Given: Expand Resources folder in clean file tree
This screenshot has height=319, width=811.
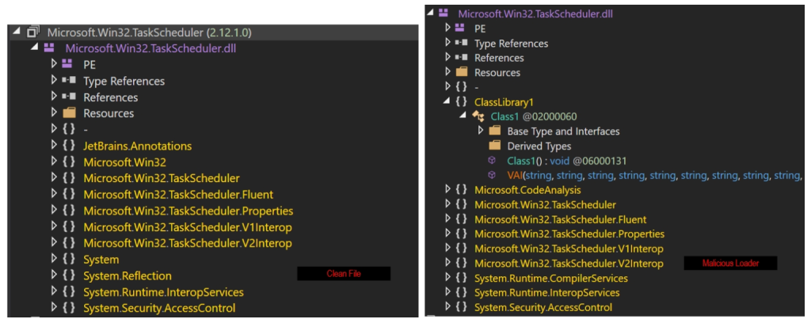Looking at the screenshot, I should (54, 112).
